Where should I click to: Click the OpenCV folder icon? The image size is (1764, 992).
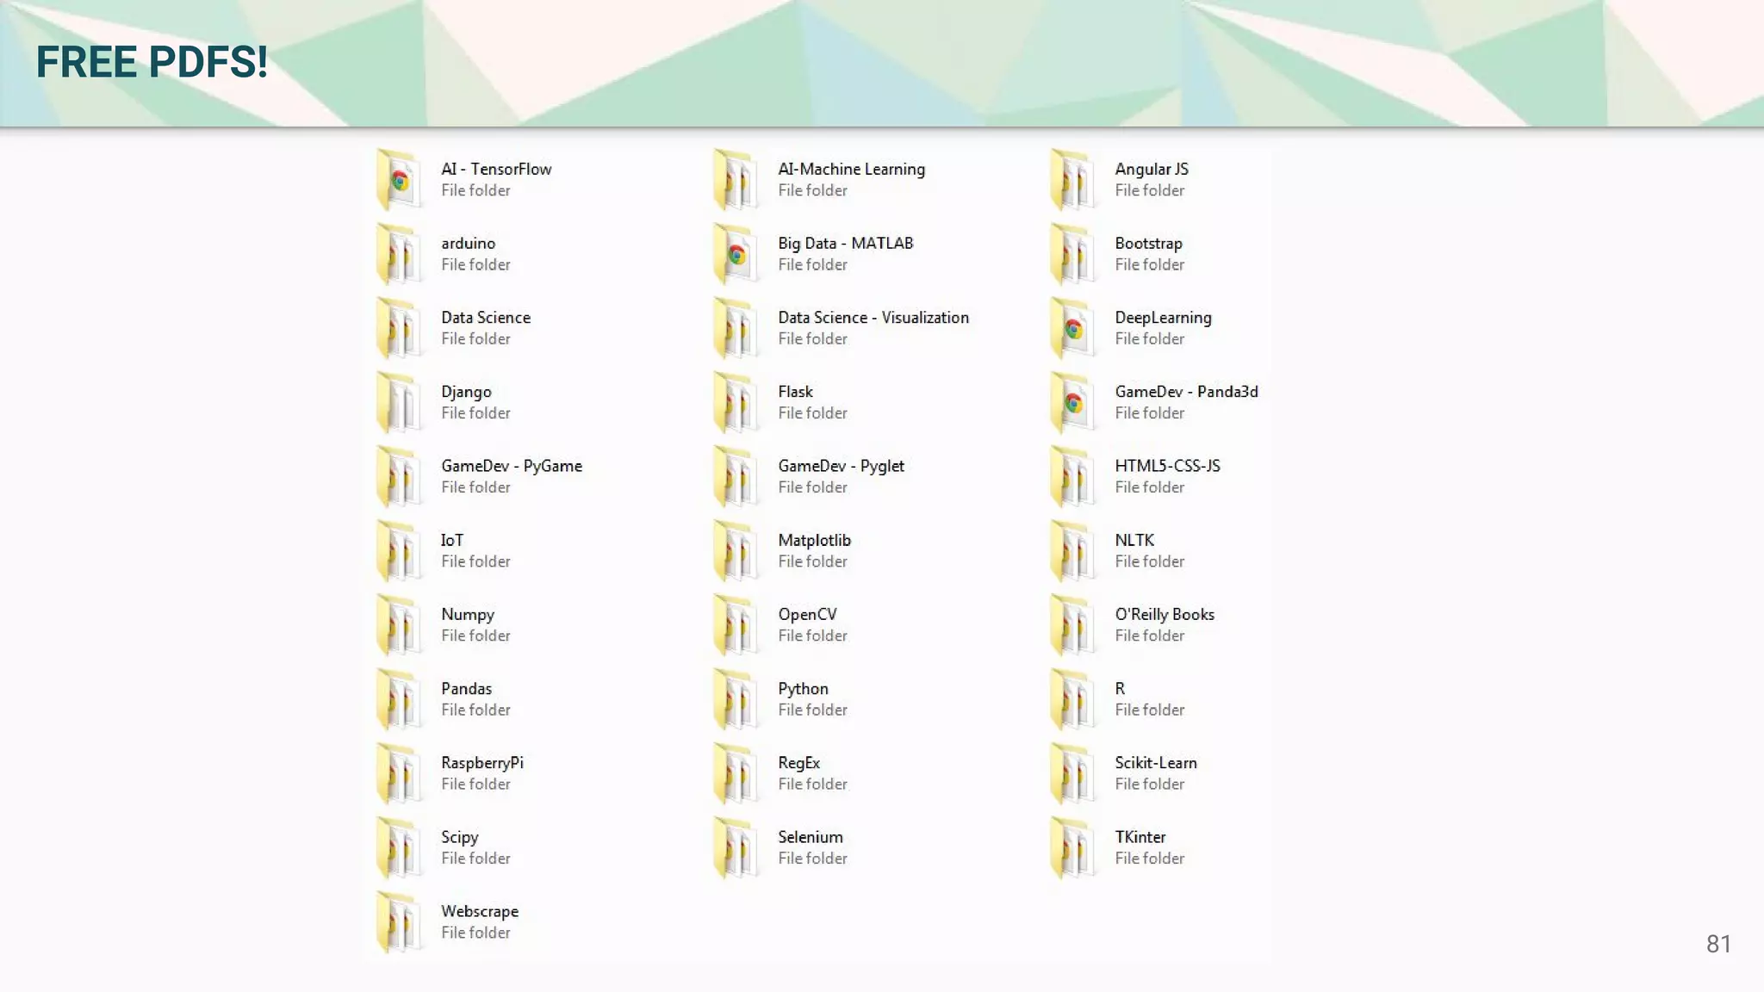point(736,625)
